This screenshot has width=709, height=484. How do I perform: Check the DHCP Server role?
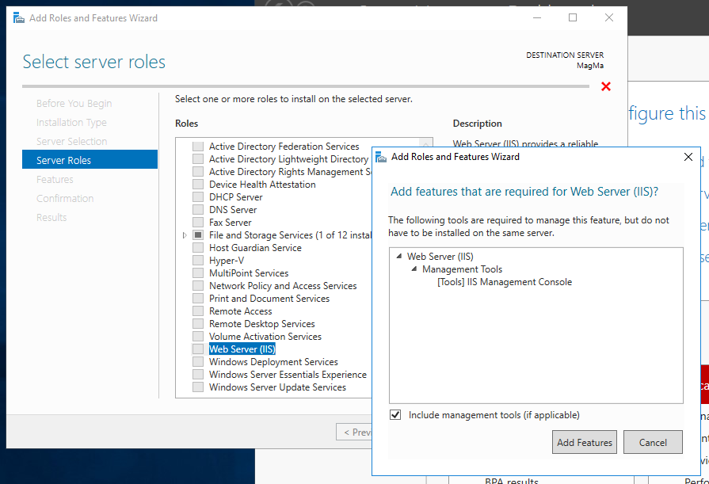(197, 196)
